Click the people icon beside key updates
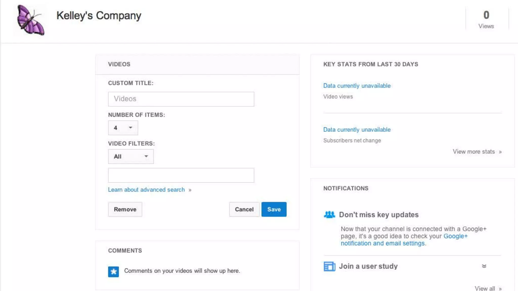Viewport: 518px width, 291px height. (329, 215)
